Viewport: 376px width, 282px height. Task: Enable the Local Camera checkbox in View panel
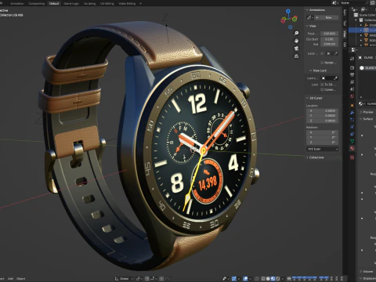(x=322, y=53)
